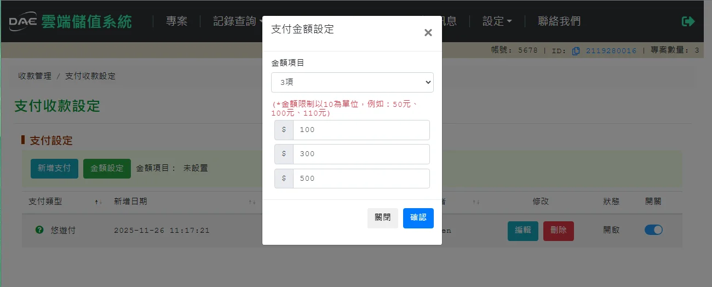Image resolution: width=712 pixels, height=287 pixels.
Task: Click the 收款管理 breadcrumb link
Action: click(x=35, y=76)
